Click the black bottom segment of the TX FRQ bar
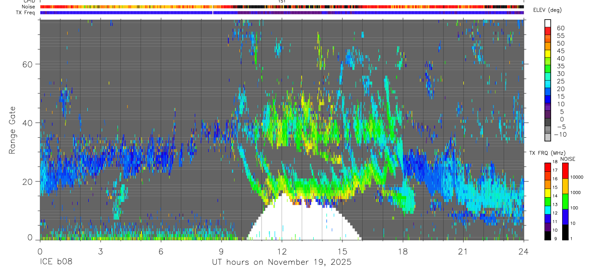Viewport: 589px width, 272px height. [548, 236]
